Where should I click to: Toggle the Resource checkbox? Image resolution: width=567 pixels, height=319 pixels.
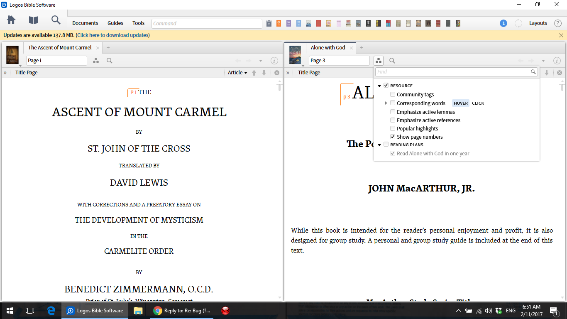[386, 86]
